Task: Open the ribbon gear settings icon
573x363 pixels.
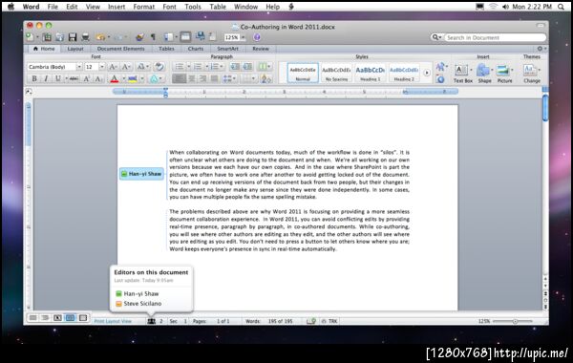Action: click(x=540, y=49)
